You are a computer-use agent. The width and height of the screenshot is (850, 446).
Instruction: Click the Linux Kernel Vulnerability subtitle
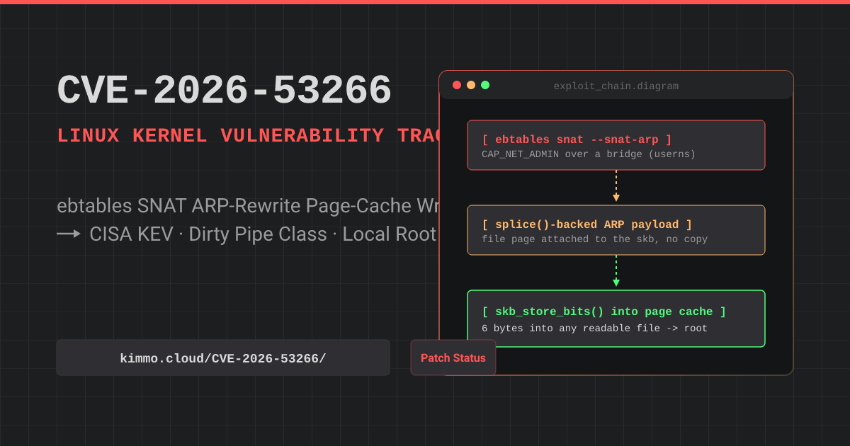click(x=248, y=136)
